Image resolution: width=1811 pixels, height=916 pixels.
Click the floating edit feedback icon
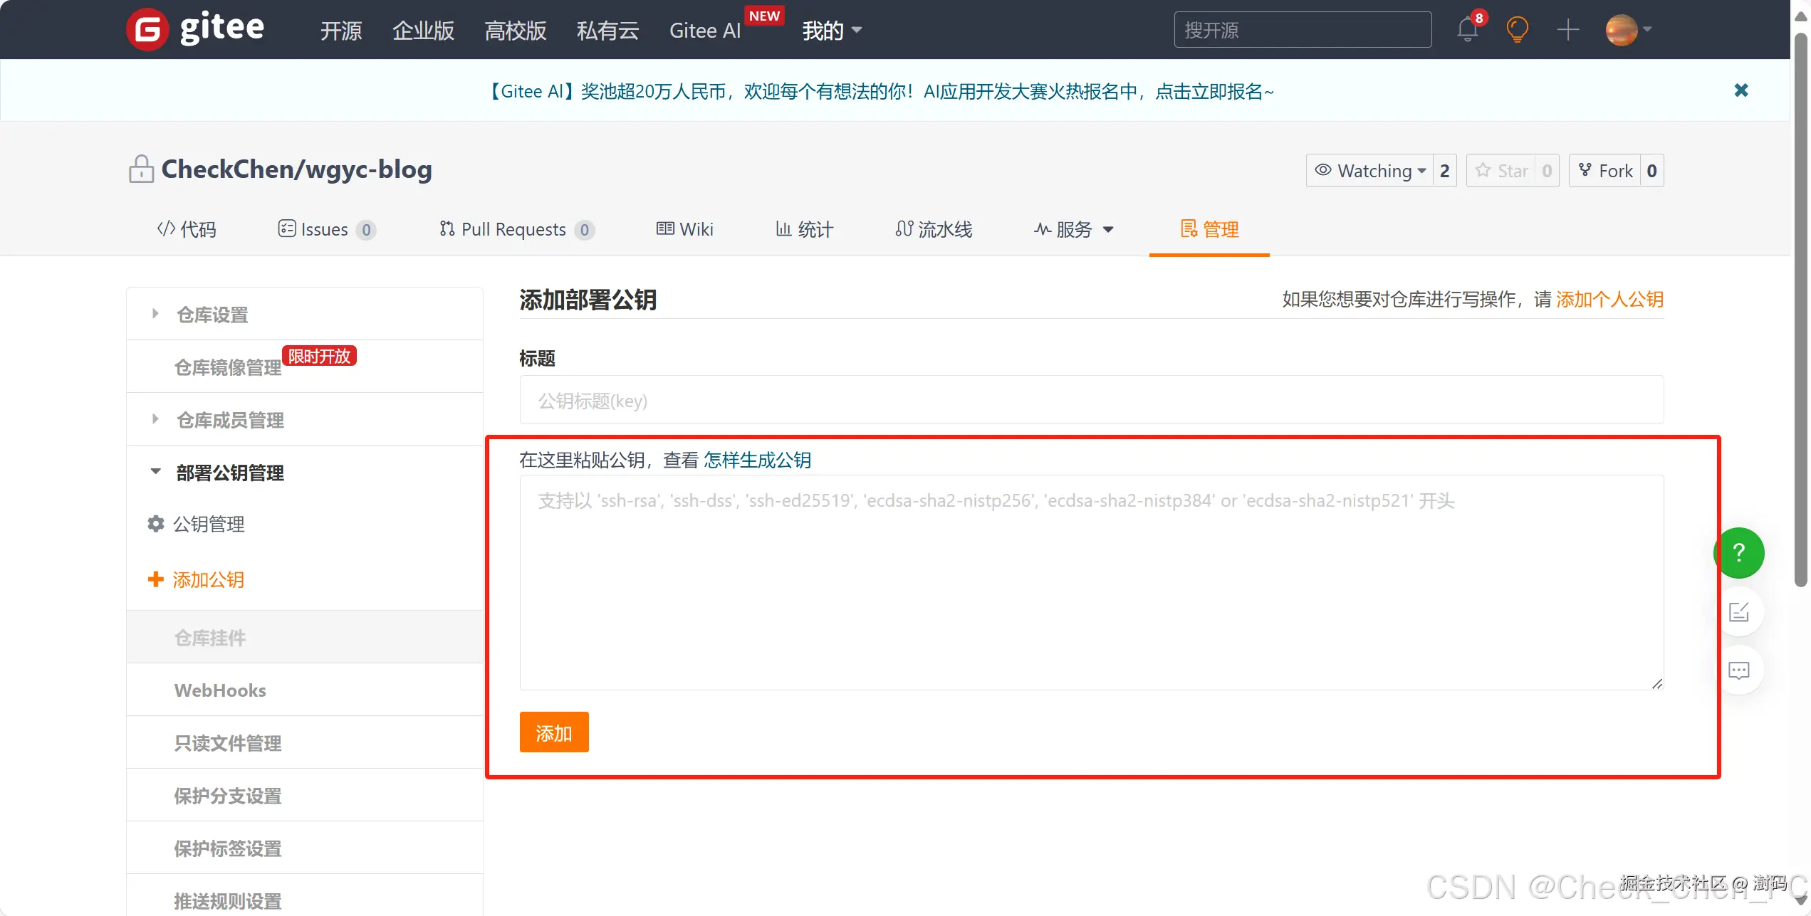(1738, 612)
